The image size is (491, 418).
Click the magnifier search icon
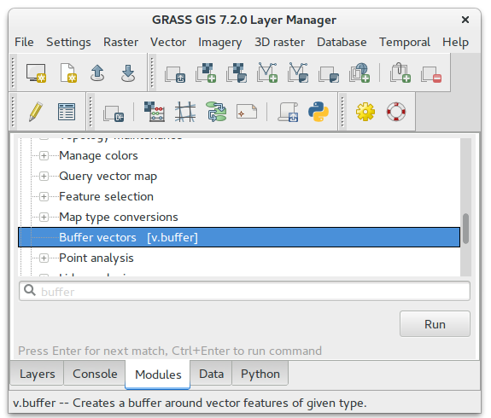tap(30, 290)
